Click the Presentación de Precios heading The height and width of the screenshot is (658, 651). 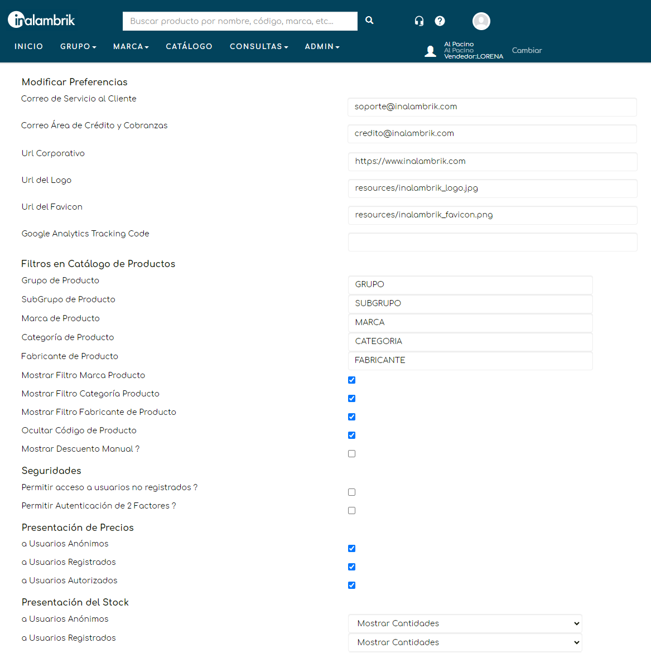78,528
